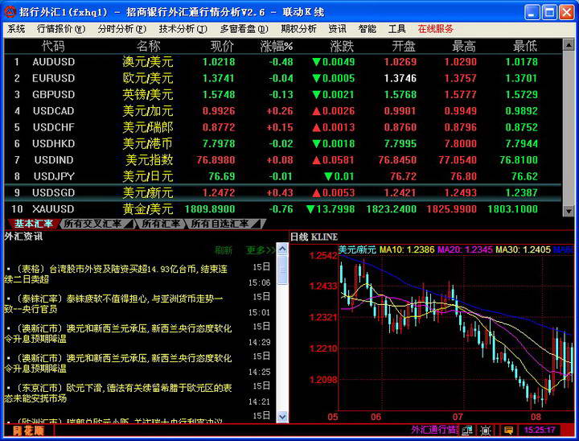Open the 多窗看盘 menu

click(x=244, y=29)
